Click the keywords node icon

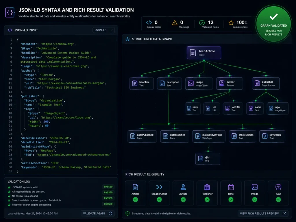click(265, 136)
